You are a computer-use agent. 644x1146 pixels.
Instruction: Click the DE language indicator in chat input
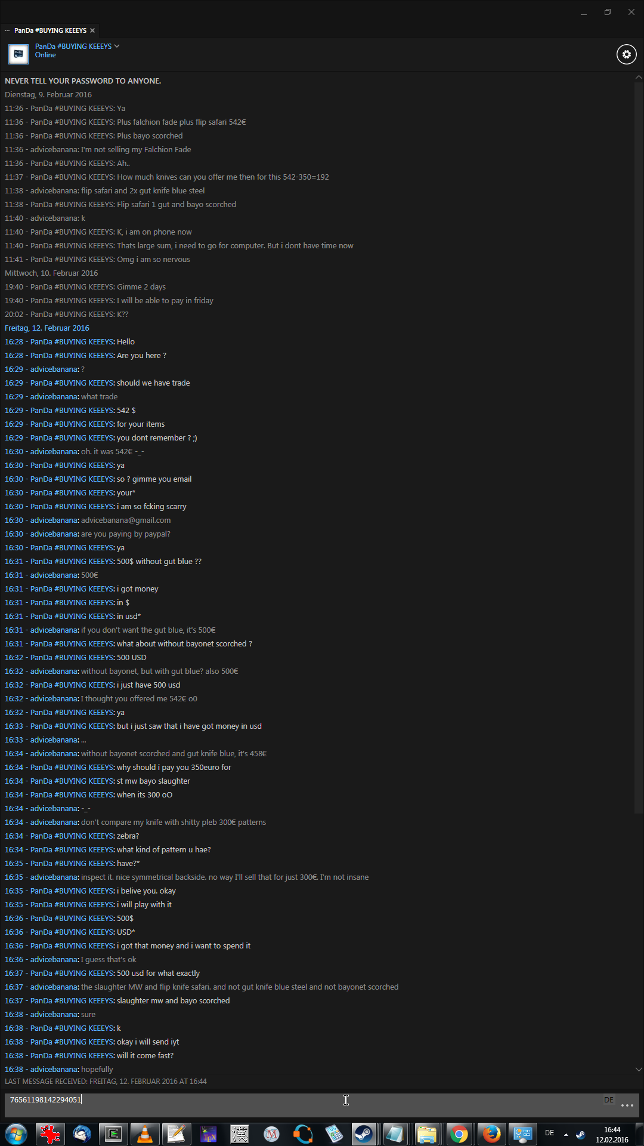pyautogui.click(x=609, y=1099)
